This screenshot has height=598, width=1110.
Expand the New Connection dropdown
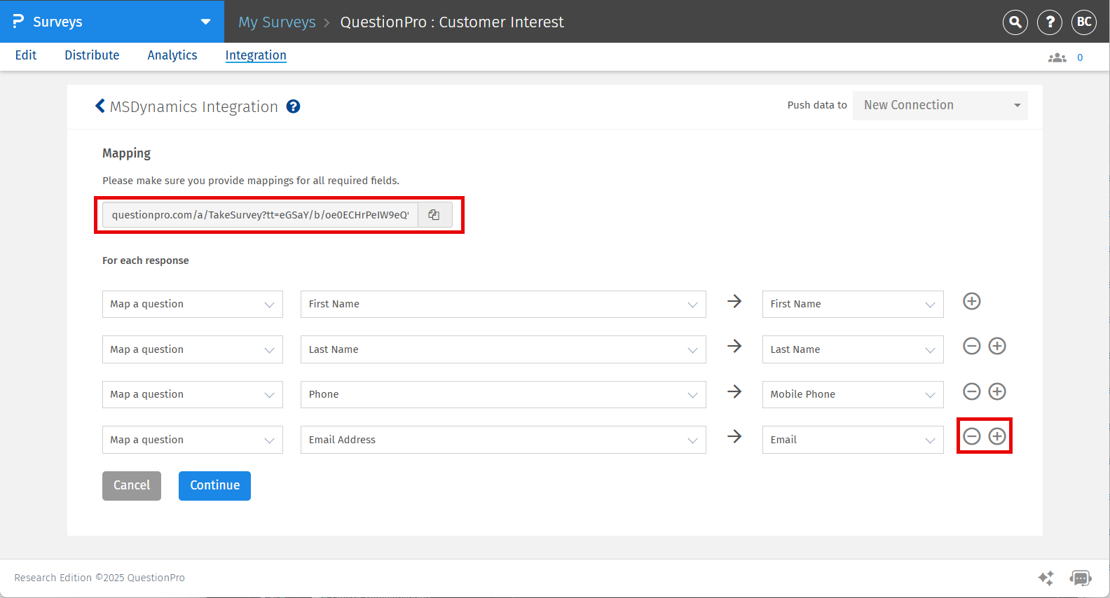click(x=940, y=106)
